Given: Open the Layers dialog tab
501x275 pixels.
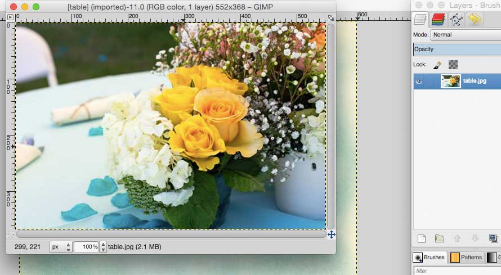Looking at the screenshot, I should 420,19.
